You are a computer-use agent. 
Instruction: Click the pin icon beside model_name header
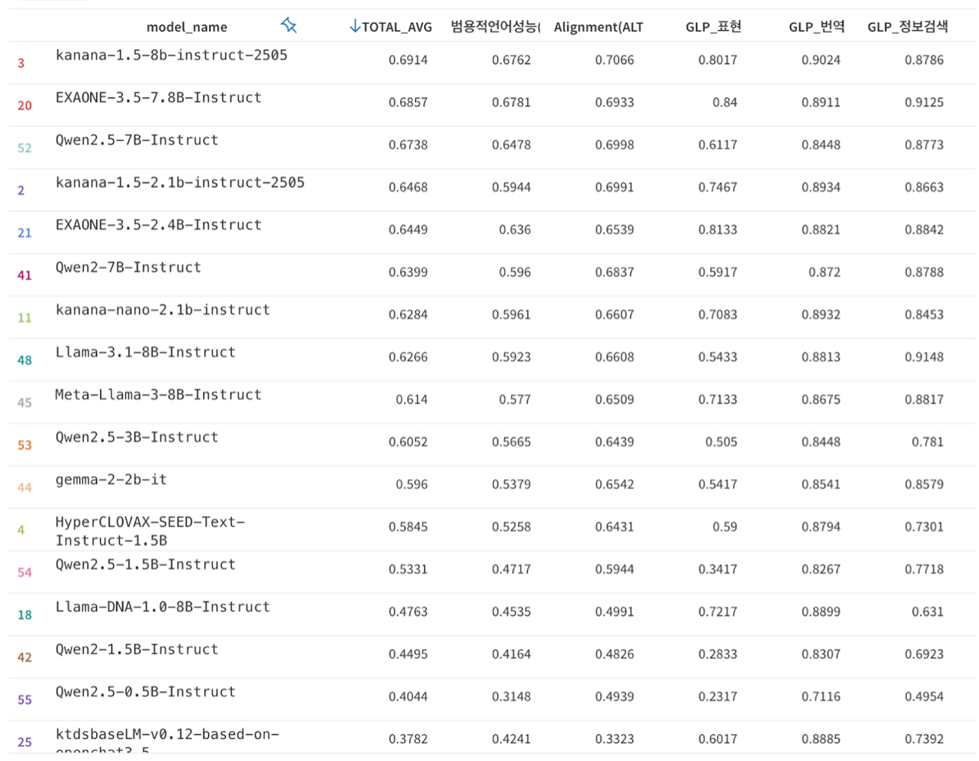(289, 25)
